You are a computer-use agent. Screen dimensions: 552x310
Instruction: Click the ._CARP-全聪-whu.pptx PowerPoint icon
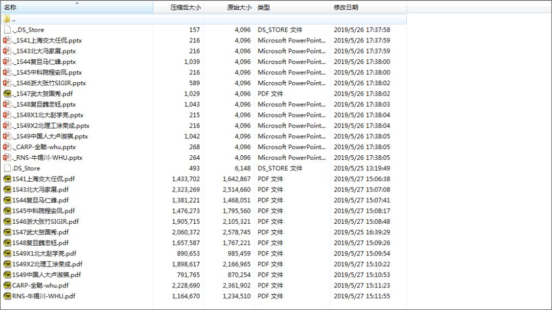[7, 147]
